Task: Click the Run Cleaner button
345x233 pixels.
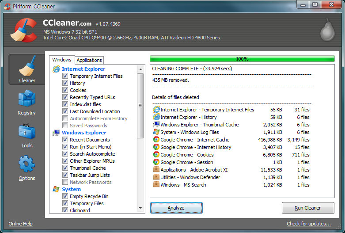Action: pos(307,208)
